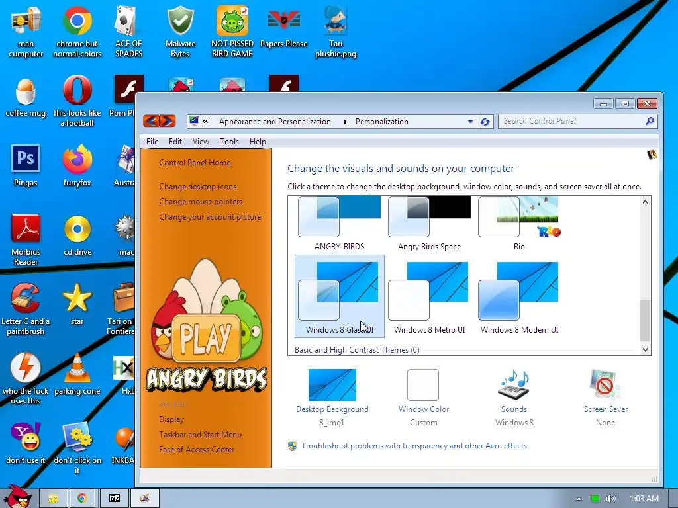Select the Windows 8 Metro UI theme
Image resolution: width=678 pixels, height=508 pixels.
coord(429,296)
